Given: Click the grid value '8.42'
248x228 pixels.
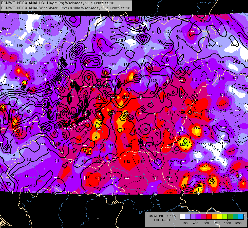Looking at the screenshot, I should coord(127,162).
